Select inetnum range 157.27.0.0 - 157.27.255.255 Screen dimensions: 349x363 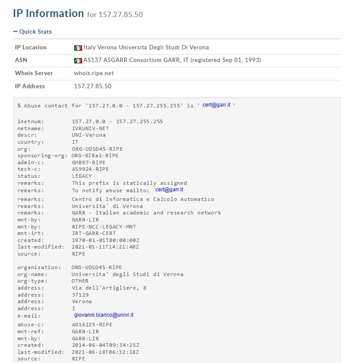[117, 121]
